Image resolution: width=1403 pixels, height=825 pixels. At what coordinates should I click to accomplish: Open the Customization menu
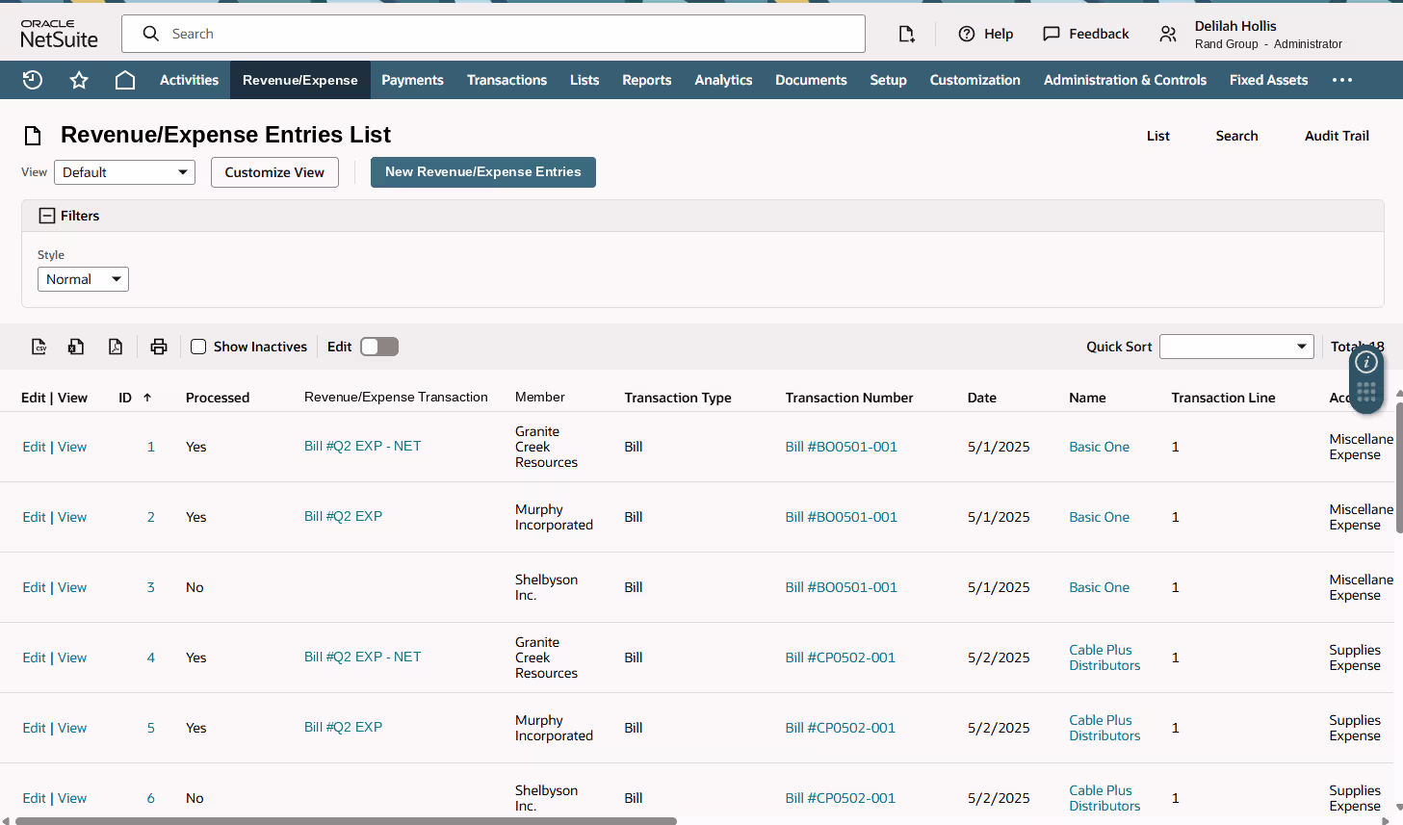(x=974, y=80)
